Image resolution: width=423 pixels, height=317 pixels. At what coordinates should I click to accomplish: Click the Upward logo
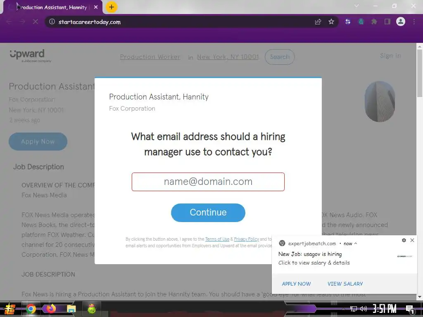click(30, 56)
